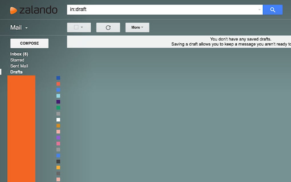Select the white color swatch

coord(58,120)
